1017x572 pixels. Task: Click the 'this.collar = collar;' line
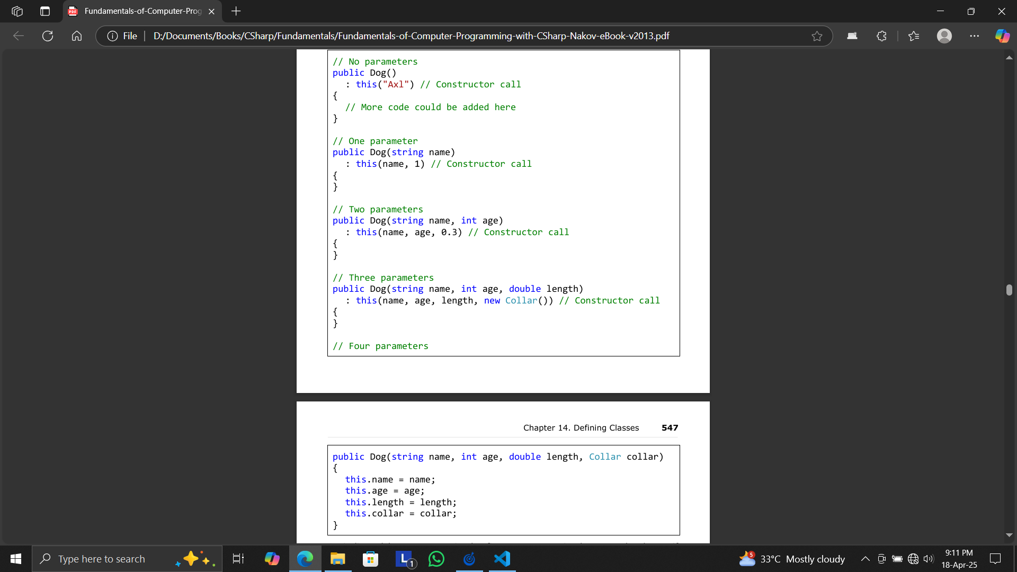[x=401, y=513]
